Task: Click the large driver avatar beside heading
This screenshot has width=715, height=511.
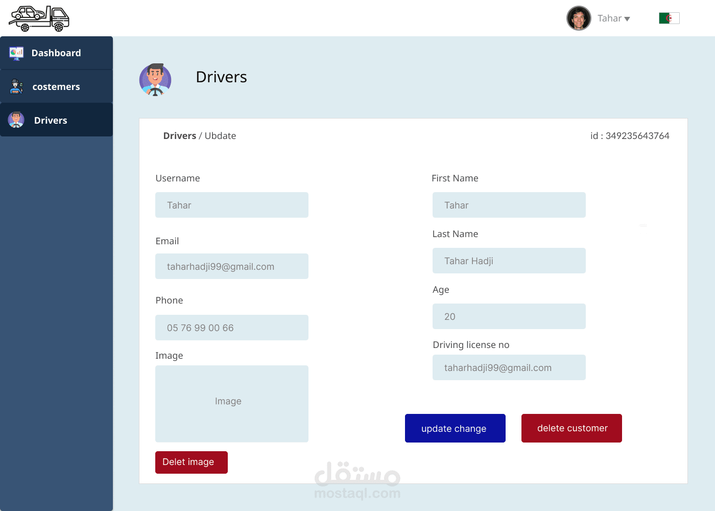Action: [155, 80]
